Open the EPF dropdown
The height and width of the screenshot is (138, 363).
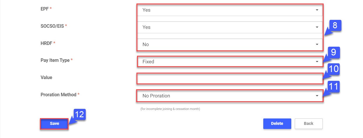tap(230, 10)
